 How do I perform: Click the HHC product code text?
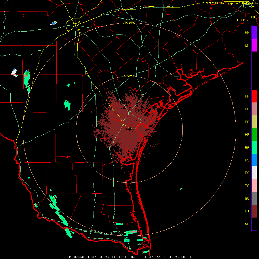click(253, 17)
